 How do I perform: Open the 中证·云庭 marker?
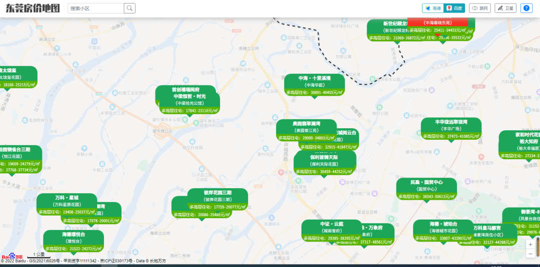click(x=331, y=231)
